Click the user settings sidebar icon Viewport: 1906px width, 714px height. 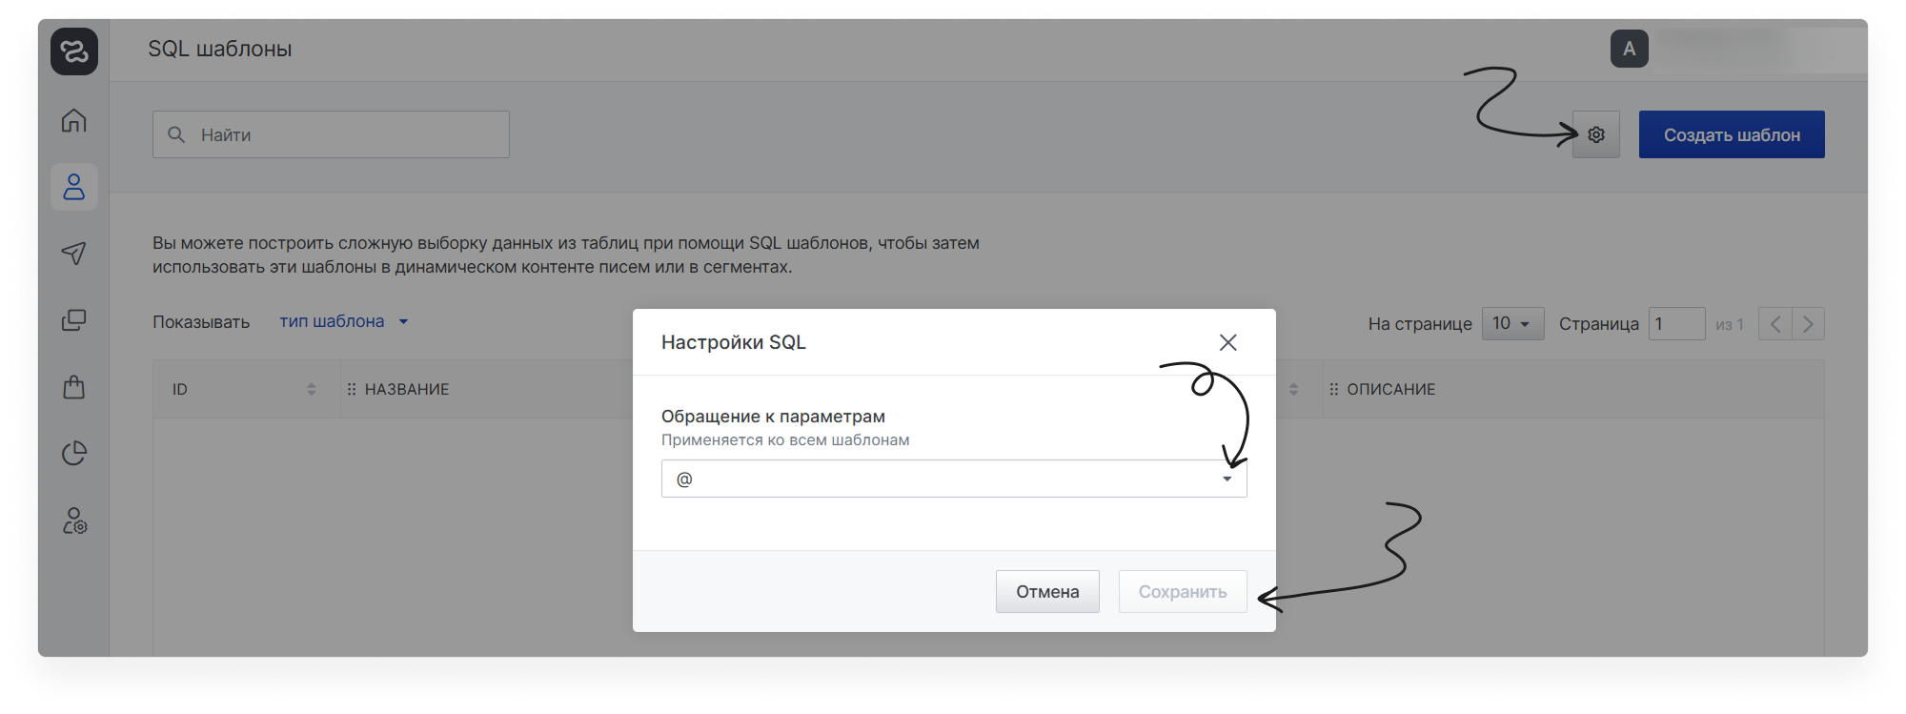pos(74,520)
